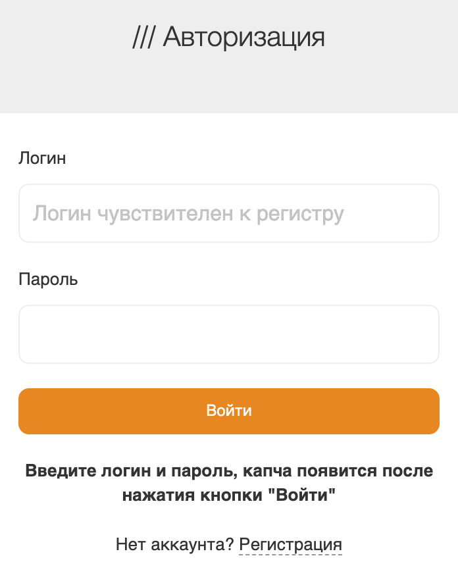458x587 pixels.
Task: Click the /// slashes in the header
Action: point(144,38)
